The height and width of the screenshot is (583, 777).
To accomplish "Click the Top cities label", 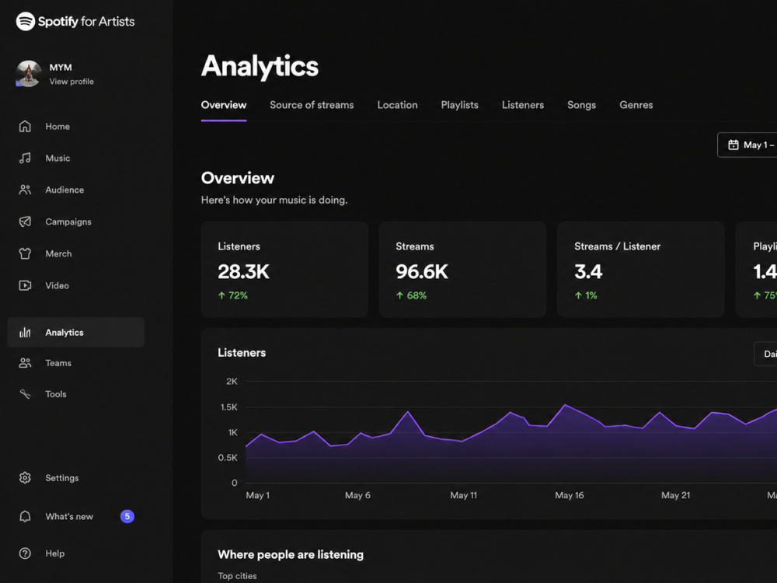I will click(237, 576).
